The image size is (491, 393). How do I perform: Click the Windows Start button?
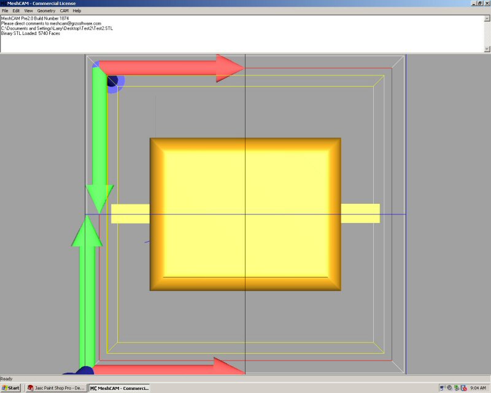11,388
